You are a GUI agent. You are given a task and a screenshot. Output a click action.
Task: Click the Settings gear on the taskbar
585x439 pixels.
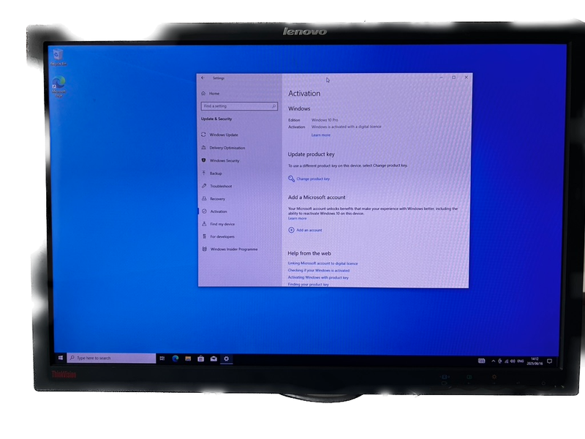pyautogui.click(x=226, y=359)
